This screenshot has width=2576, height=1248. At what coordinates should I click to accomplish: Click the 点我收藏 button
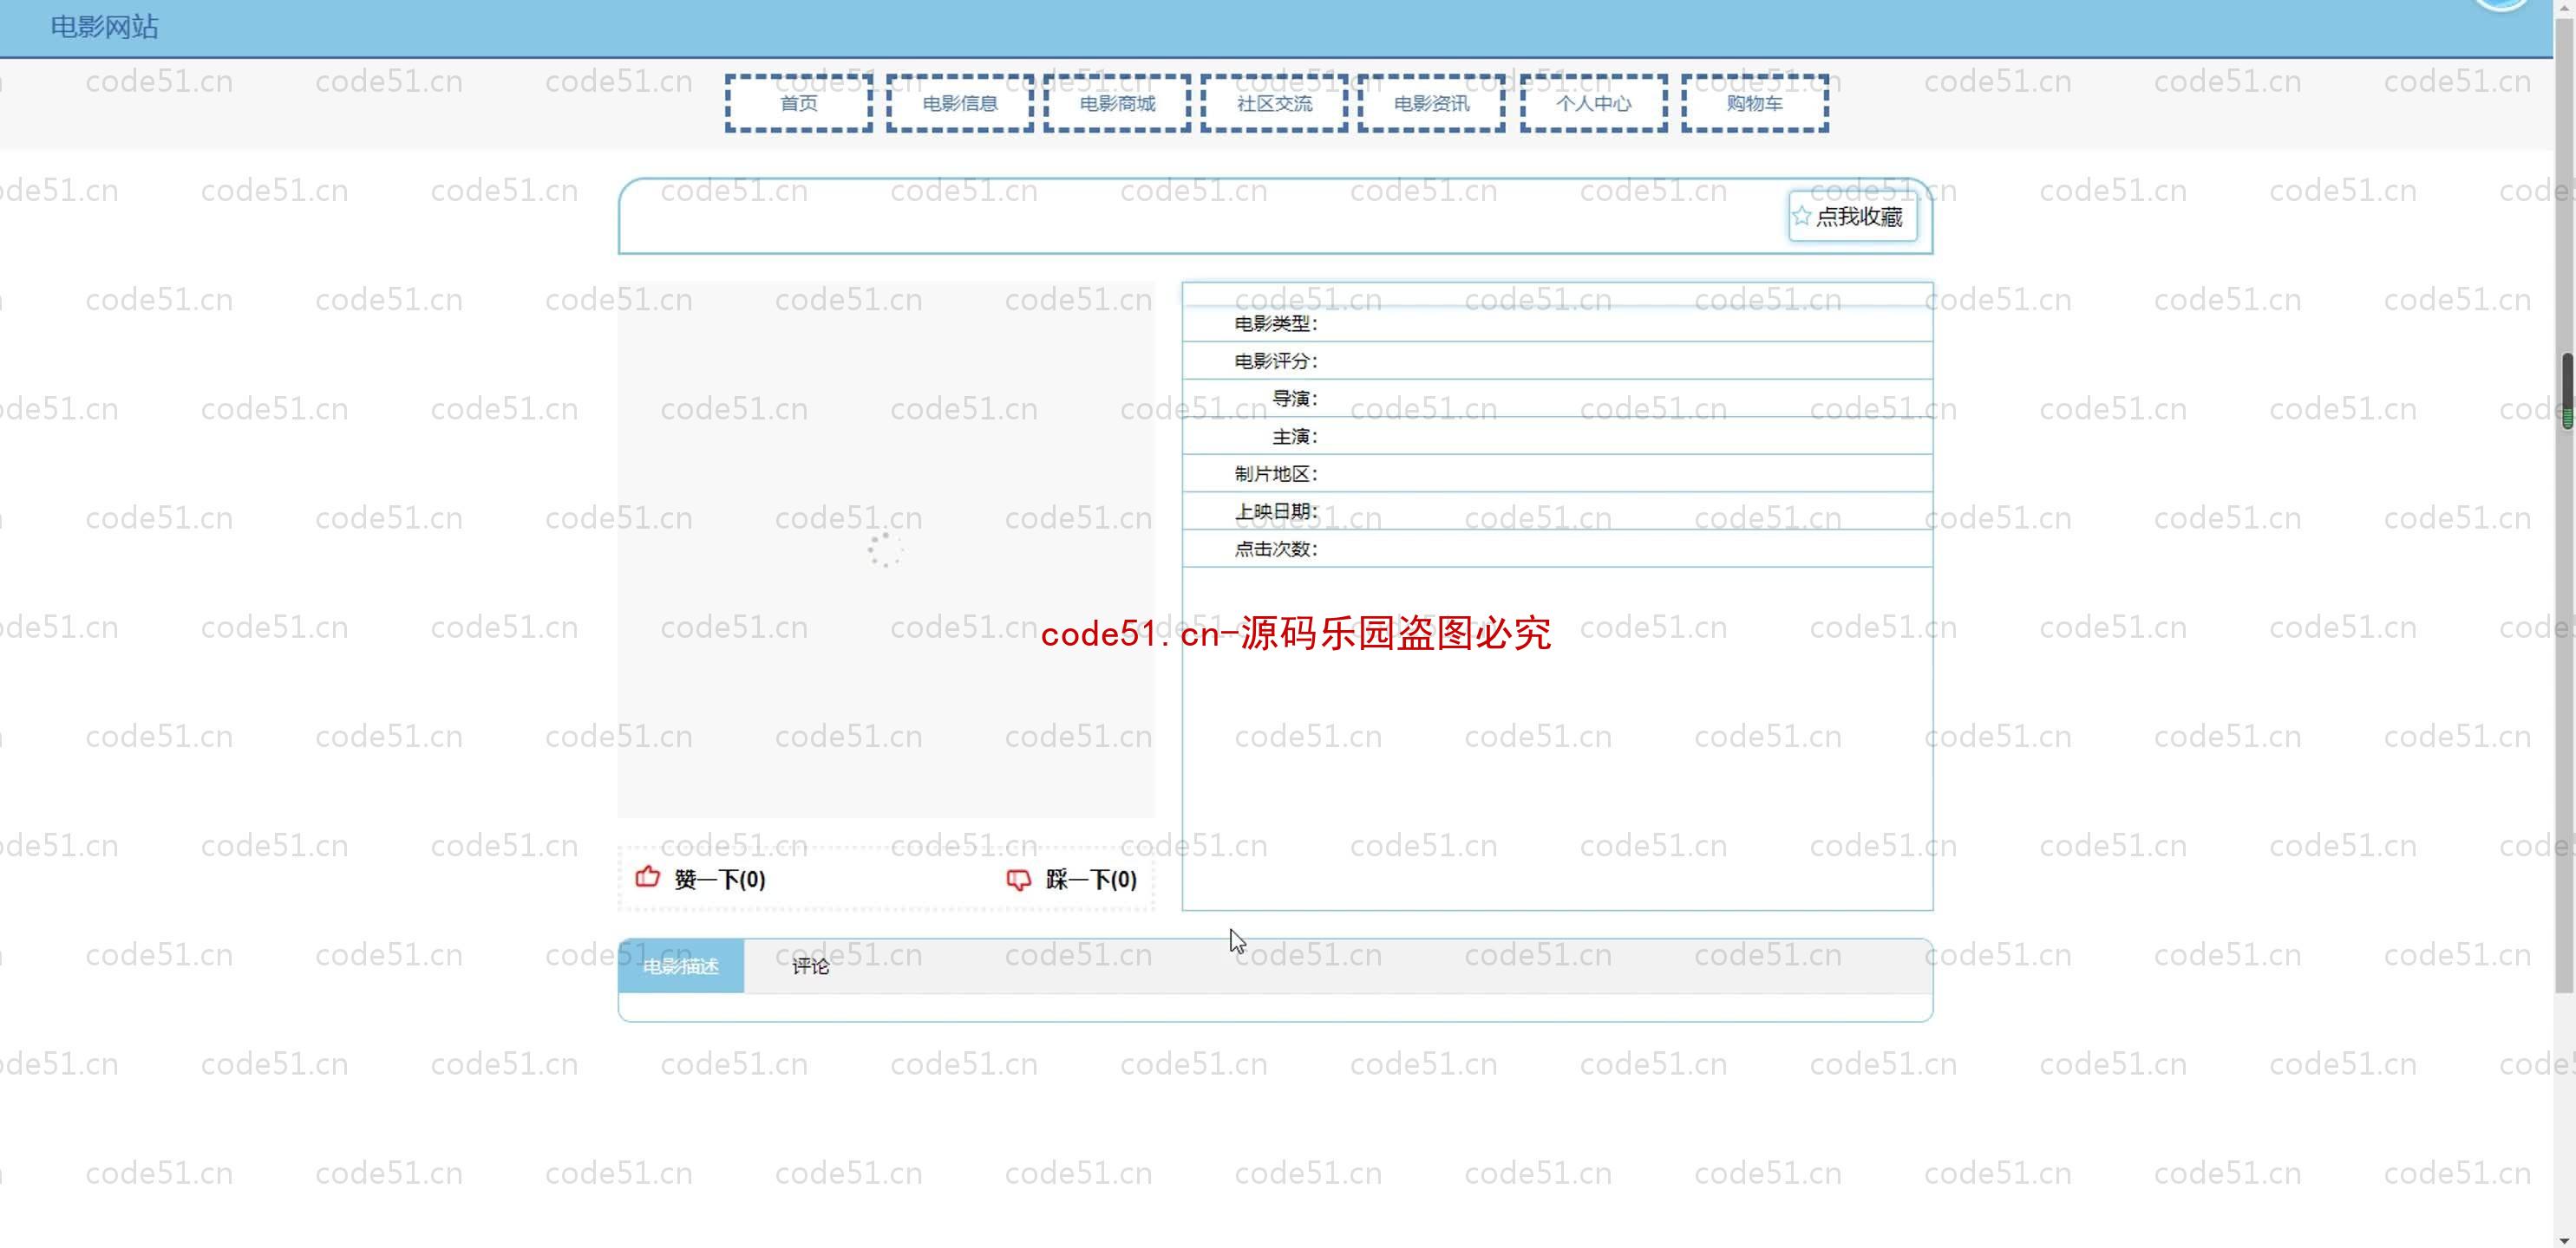coord(1853,217)
